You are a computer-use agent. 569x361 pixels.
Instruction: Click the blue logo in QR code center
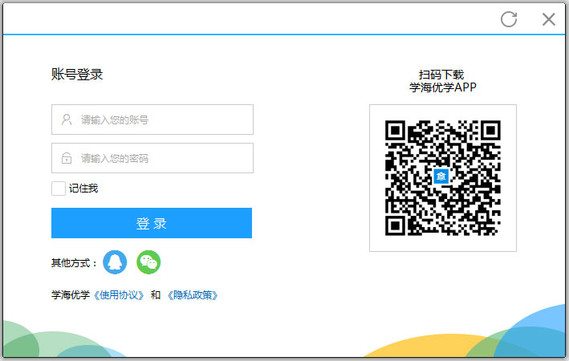coord(442,177)
